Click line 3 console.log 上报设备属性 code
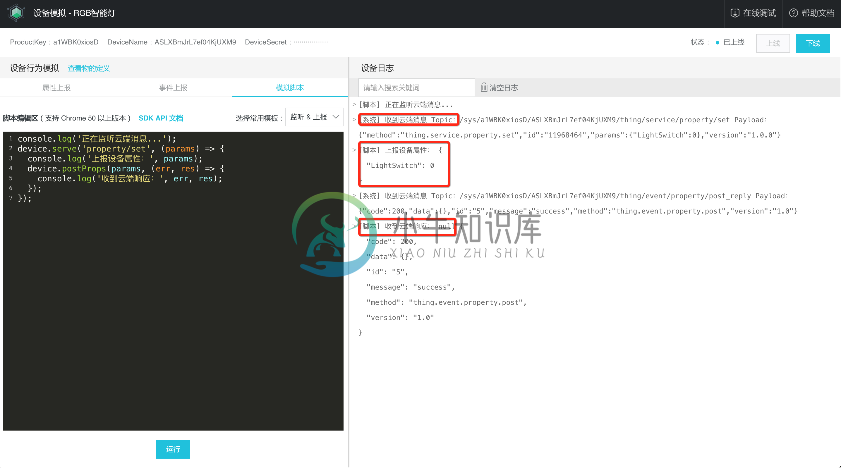Viewport: 841px width, 468px height. coord(115,159)
